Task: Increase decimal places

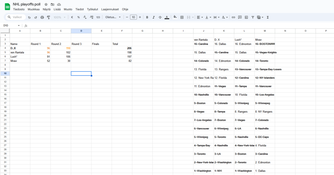Action: 92,17
